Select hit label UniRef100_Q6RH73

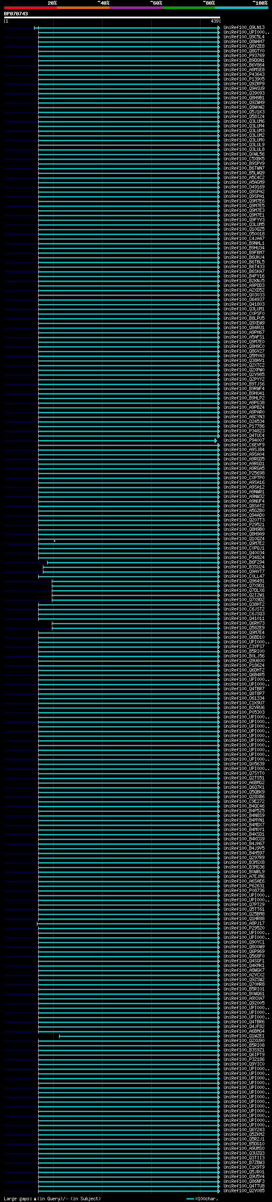[x=244, y=623]
